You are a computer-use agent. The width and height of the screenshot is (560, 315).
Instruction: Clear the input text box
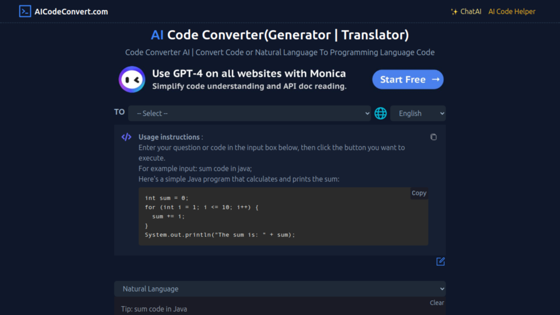pos(437,302)
